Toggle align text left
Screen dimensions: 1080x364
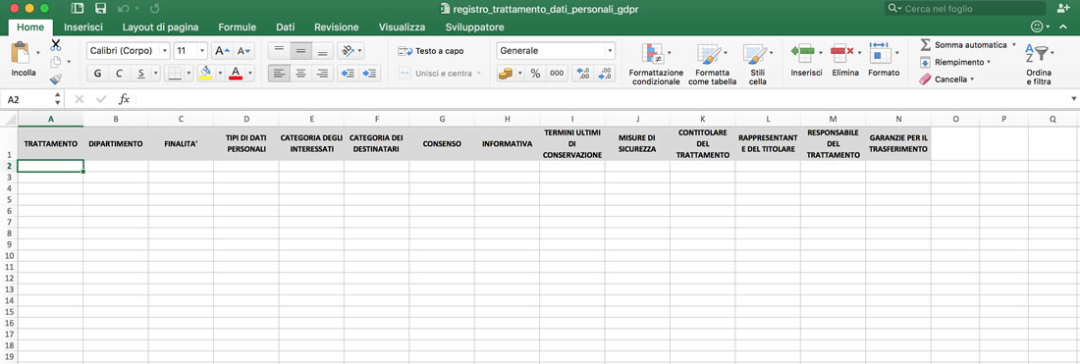[x=279, y=73]
